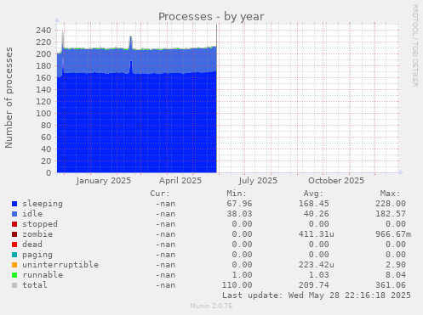Image resolution: width=423 pixels, height=315 pixels.
Task: Click the dead legend color swatch
Action: pyautogui.click(x=14, y=245)
